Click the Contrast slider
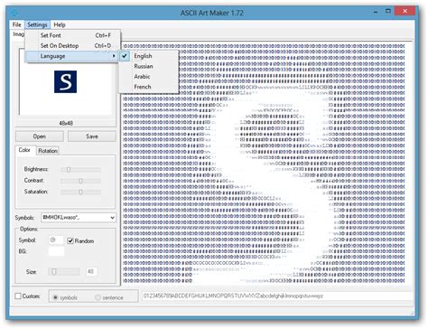Image resolution: width=428 pixels, height=329 pixels. point(80,181)
